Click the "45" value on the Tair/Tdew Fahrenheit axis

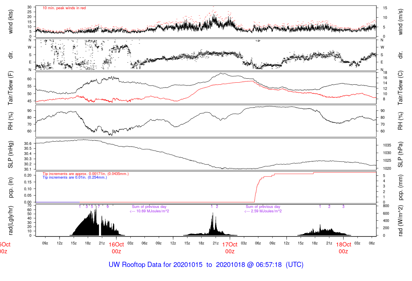pyautogui.click(x=29, y=101)
